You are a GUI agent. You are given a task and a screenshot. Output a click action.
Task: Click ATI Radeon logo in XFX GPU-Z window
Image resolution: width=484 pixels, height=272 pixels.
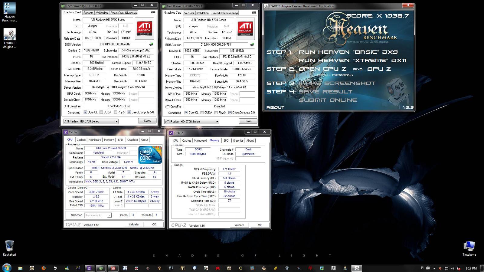click(145, 28)
